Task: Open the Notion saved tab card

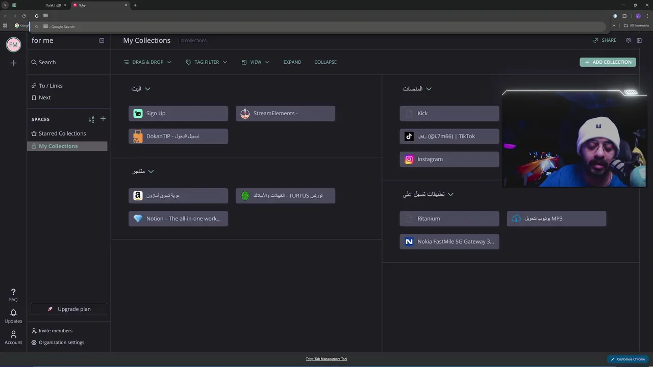Action: point(178,218)
